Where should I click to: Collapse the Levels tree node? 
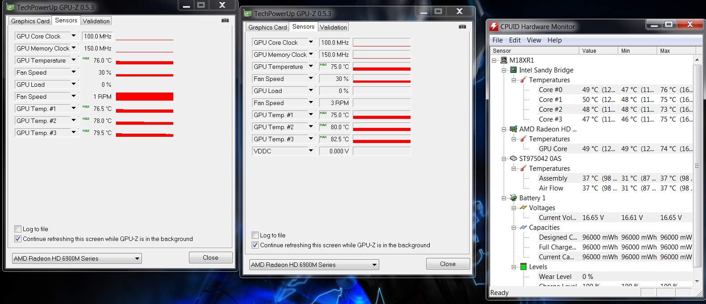[x=514, y=267]
